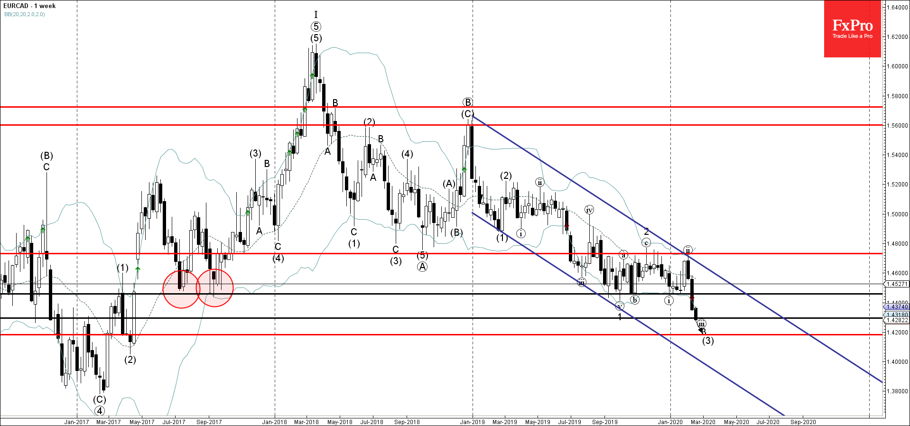The height and width of the screenshot is (426, 910).
Task: Click Jan-2018 on the time axis
Action: pyautogui.click(x=274, y=422)
